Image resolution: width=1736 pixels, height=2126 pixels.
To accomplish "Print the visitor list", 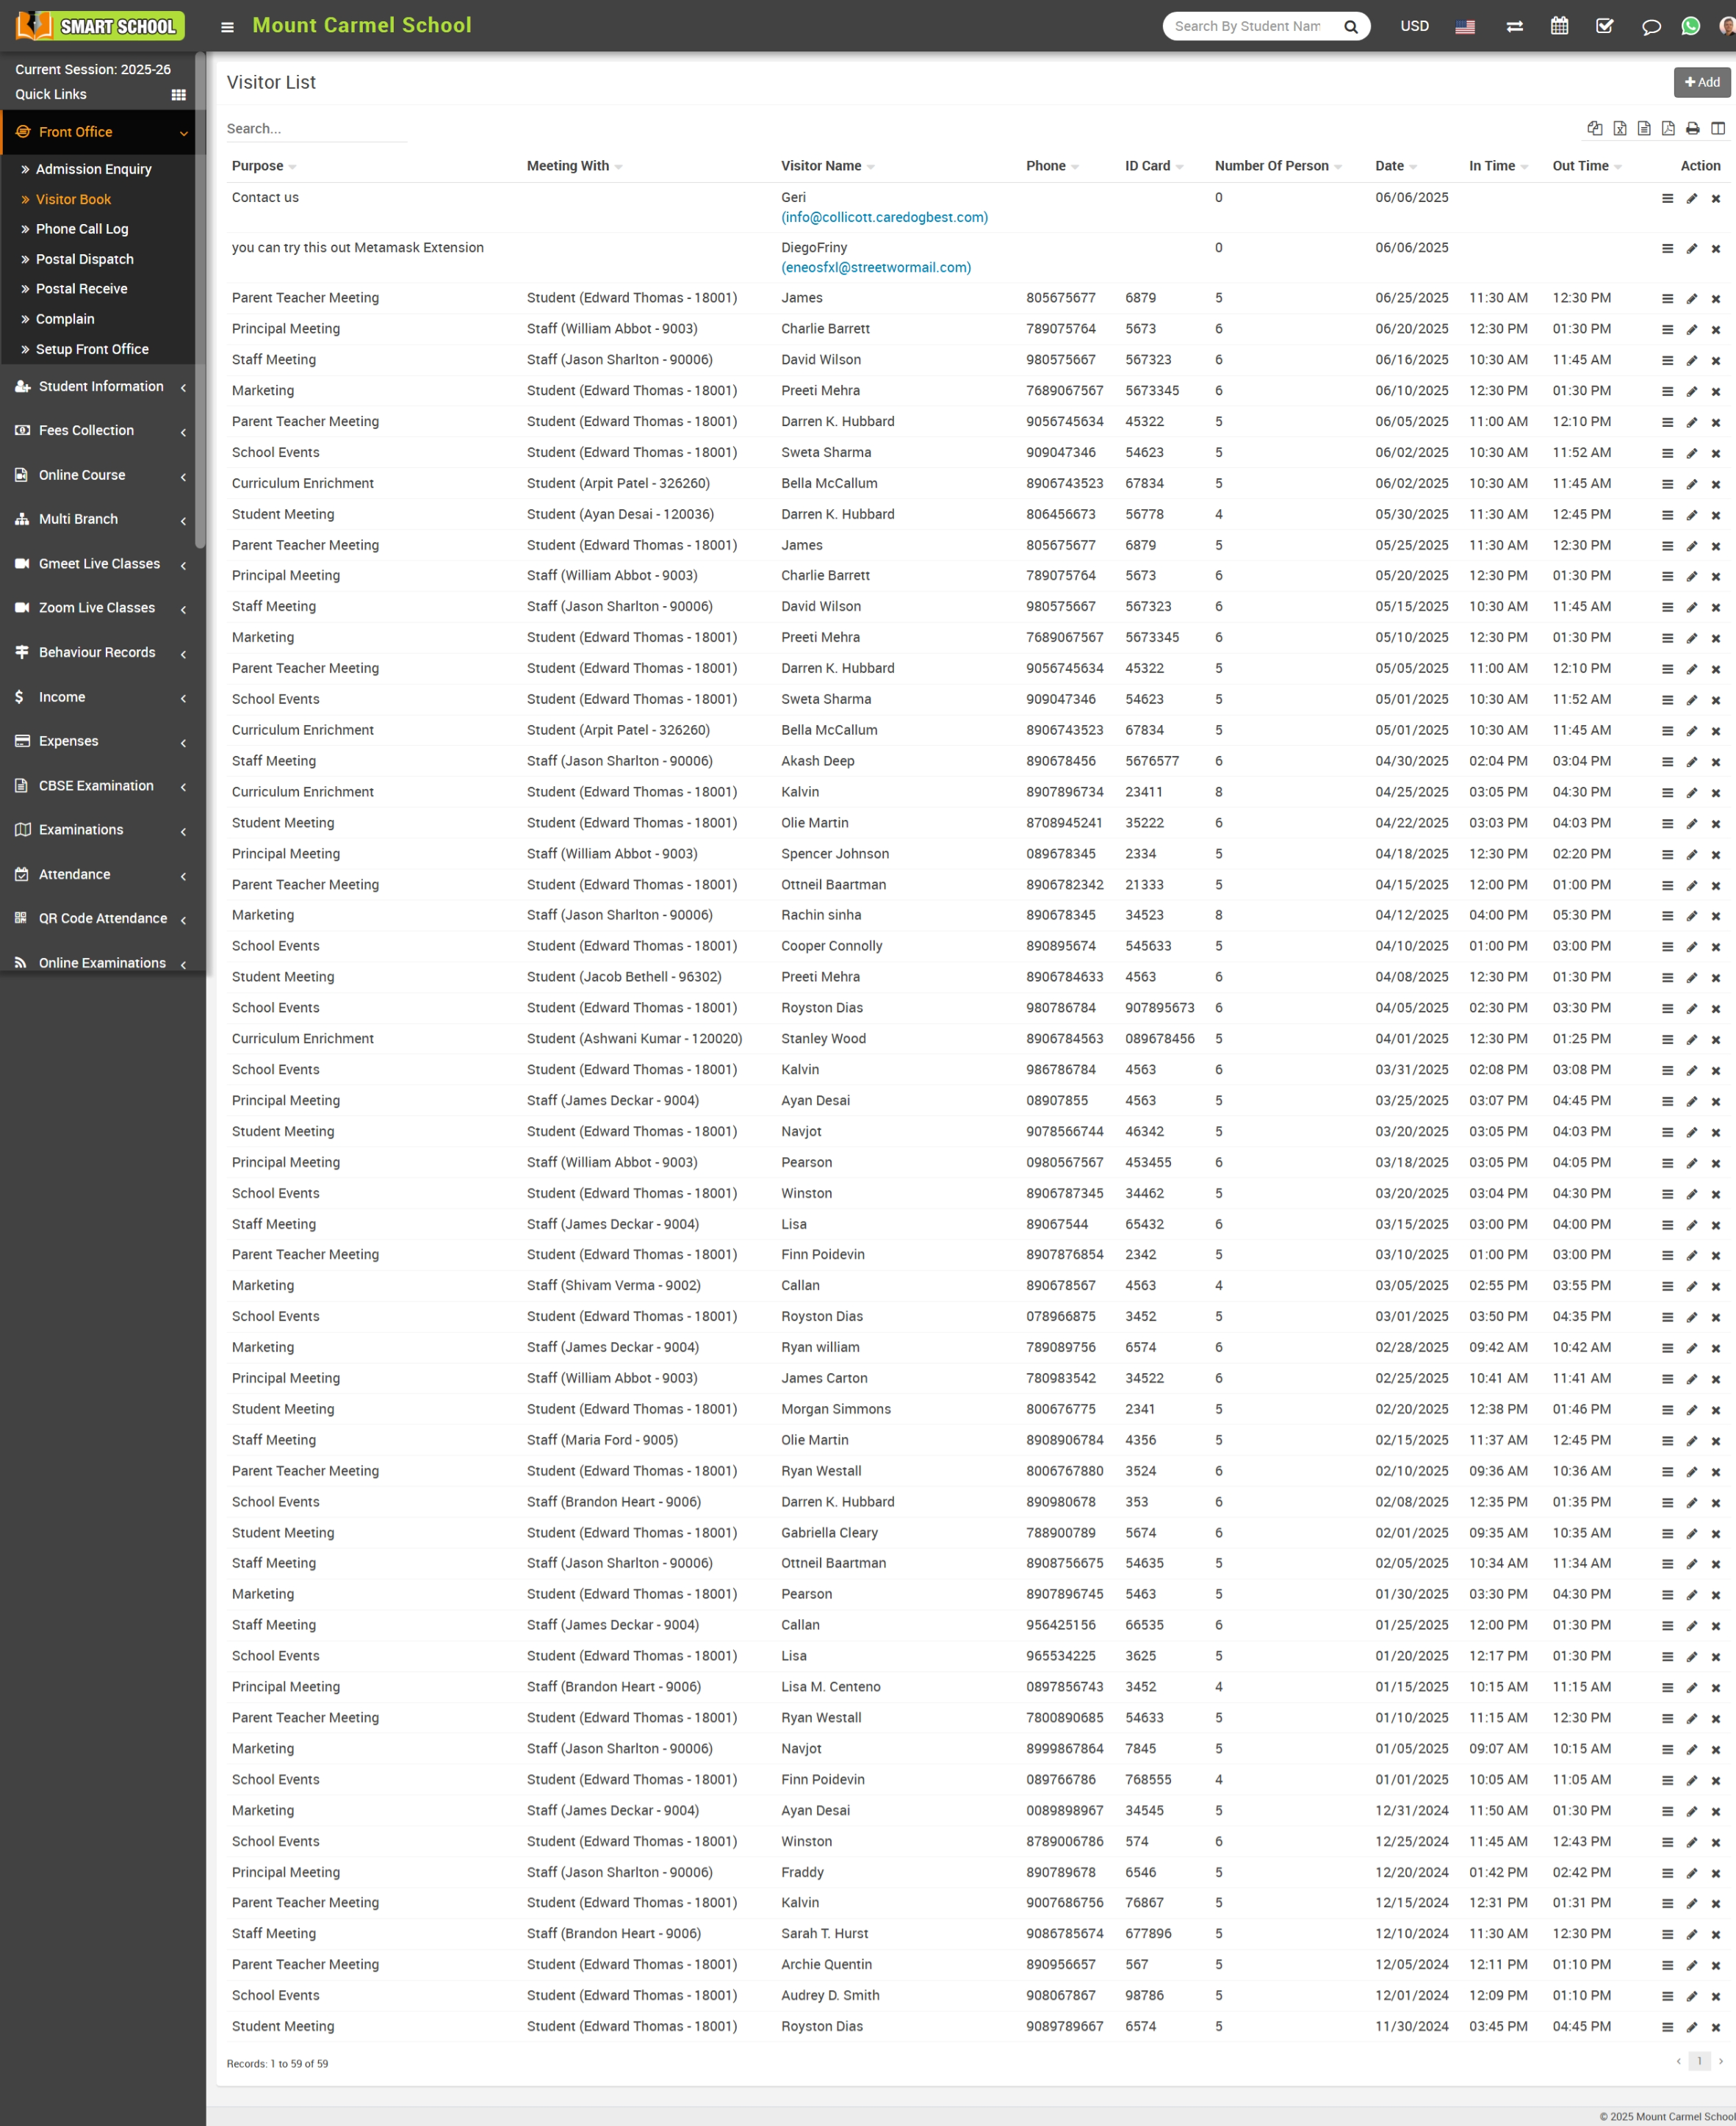I will click(x=1692, y=128).
